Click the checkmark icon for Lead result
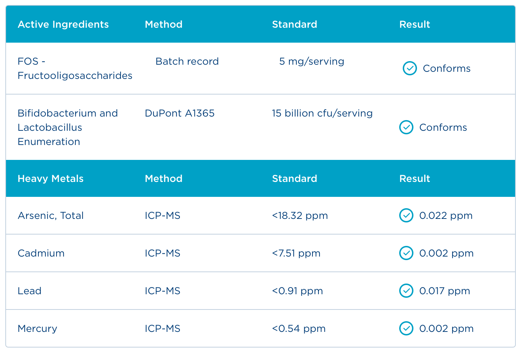The height and width of the screenshot is (350, 519). coord(406,291)
